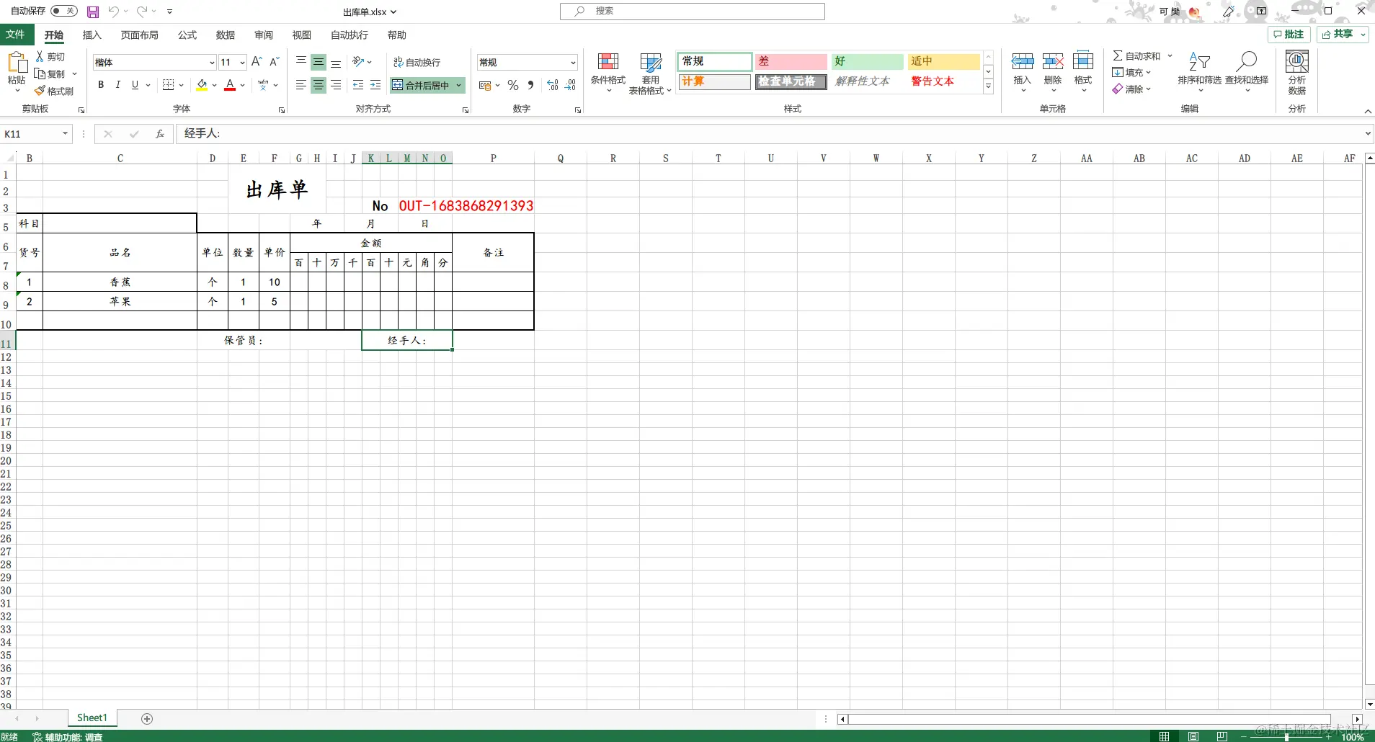Select the Format Painter (格式刷) tool

tap(54, 91)
